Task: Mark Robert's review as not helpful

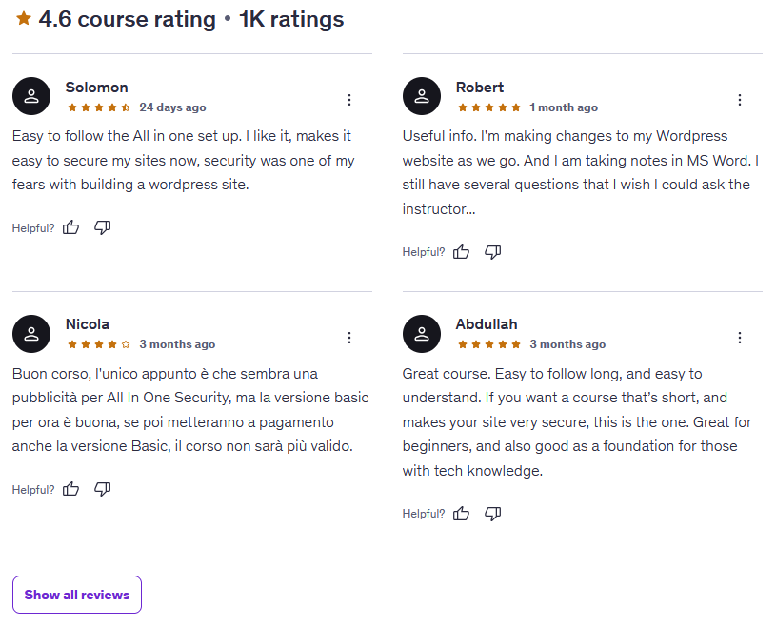Action: 493,252
